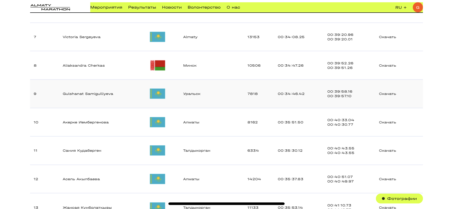Select the Сания Кудаберген participant name
Viewport: 453px width, 209px height.
click(82, 151)
